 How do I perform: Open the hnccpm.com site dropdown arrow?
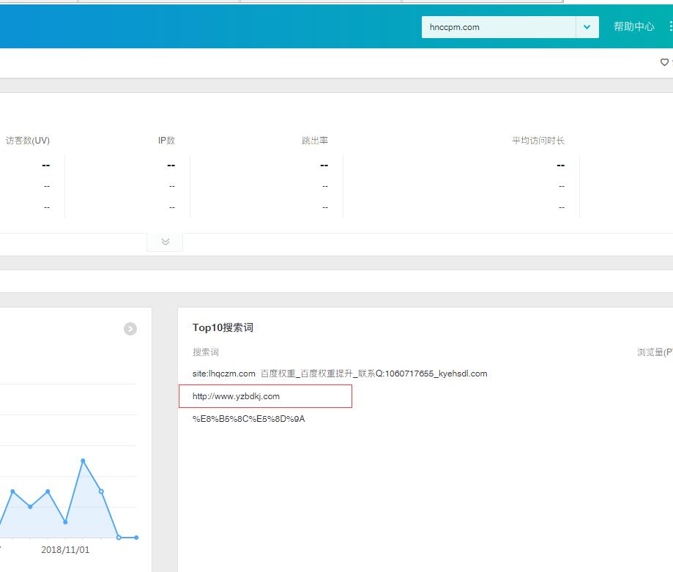[587, 27]
